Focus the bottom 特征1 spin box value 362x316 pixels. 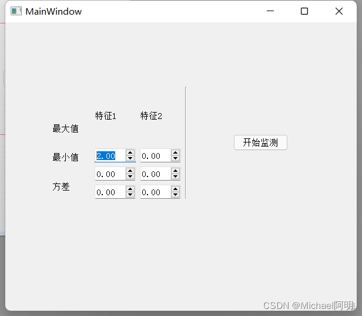(110, 192)
